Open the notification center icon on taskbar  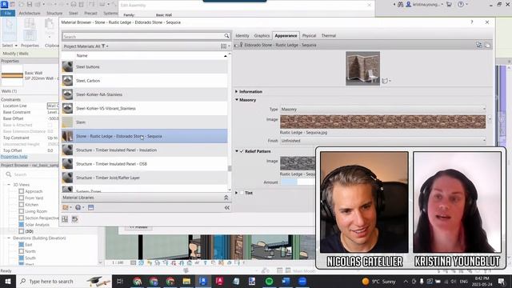(x=502, y=281)
